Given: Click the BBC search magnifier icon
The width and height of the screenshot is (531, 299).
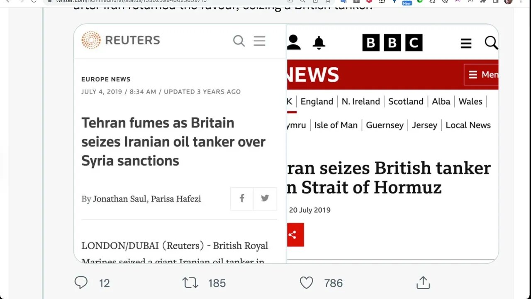Looking at the screenshot, I should (x=491, y=42).
